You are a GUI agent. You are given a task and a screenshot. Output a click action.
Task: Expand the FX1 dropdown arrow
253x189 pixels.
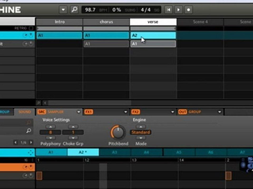pos(125,112)
